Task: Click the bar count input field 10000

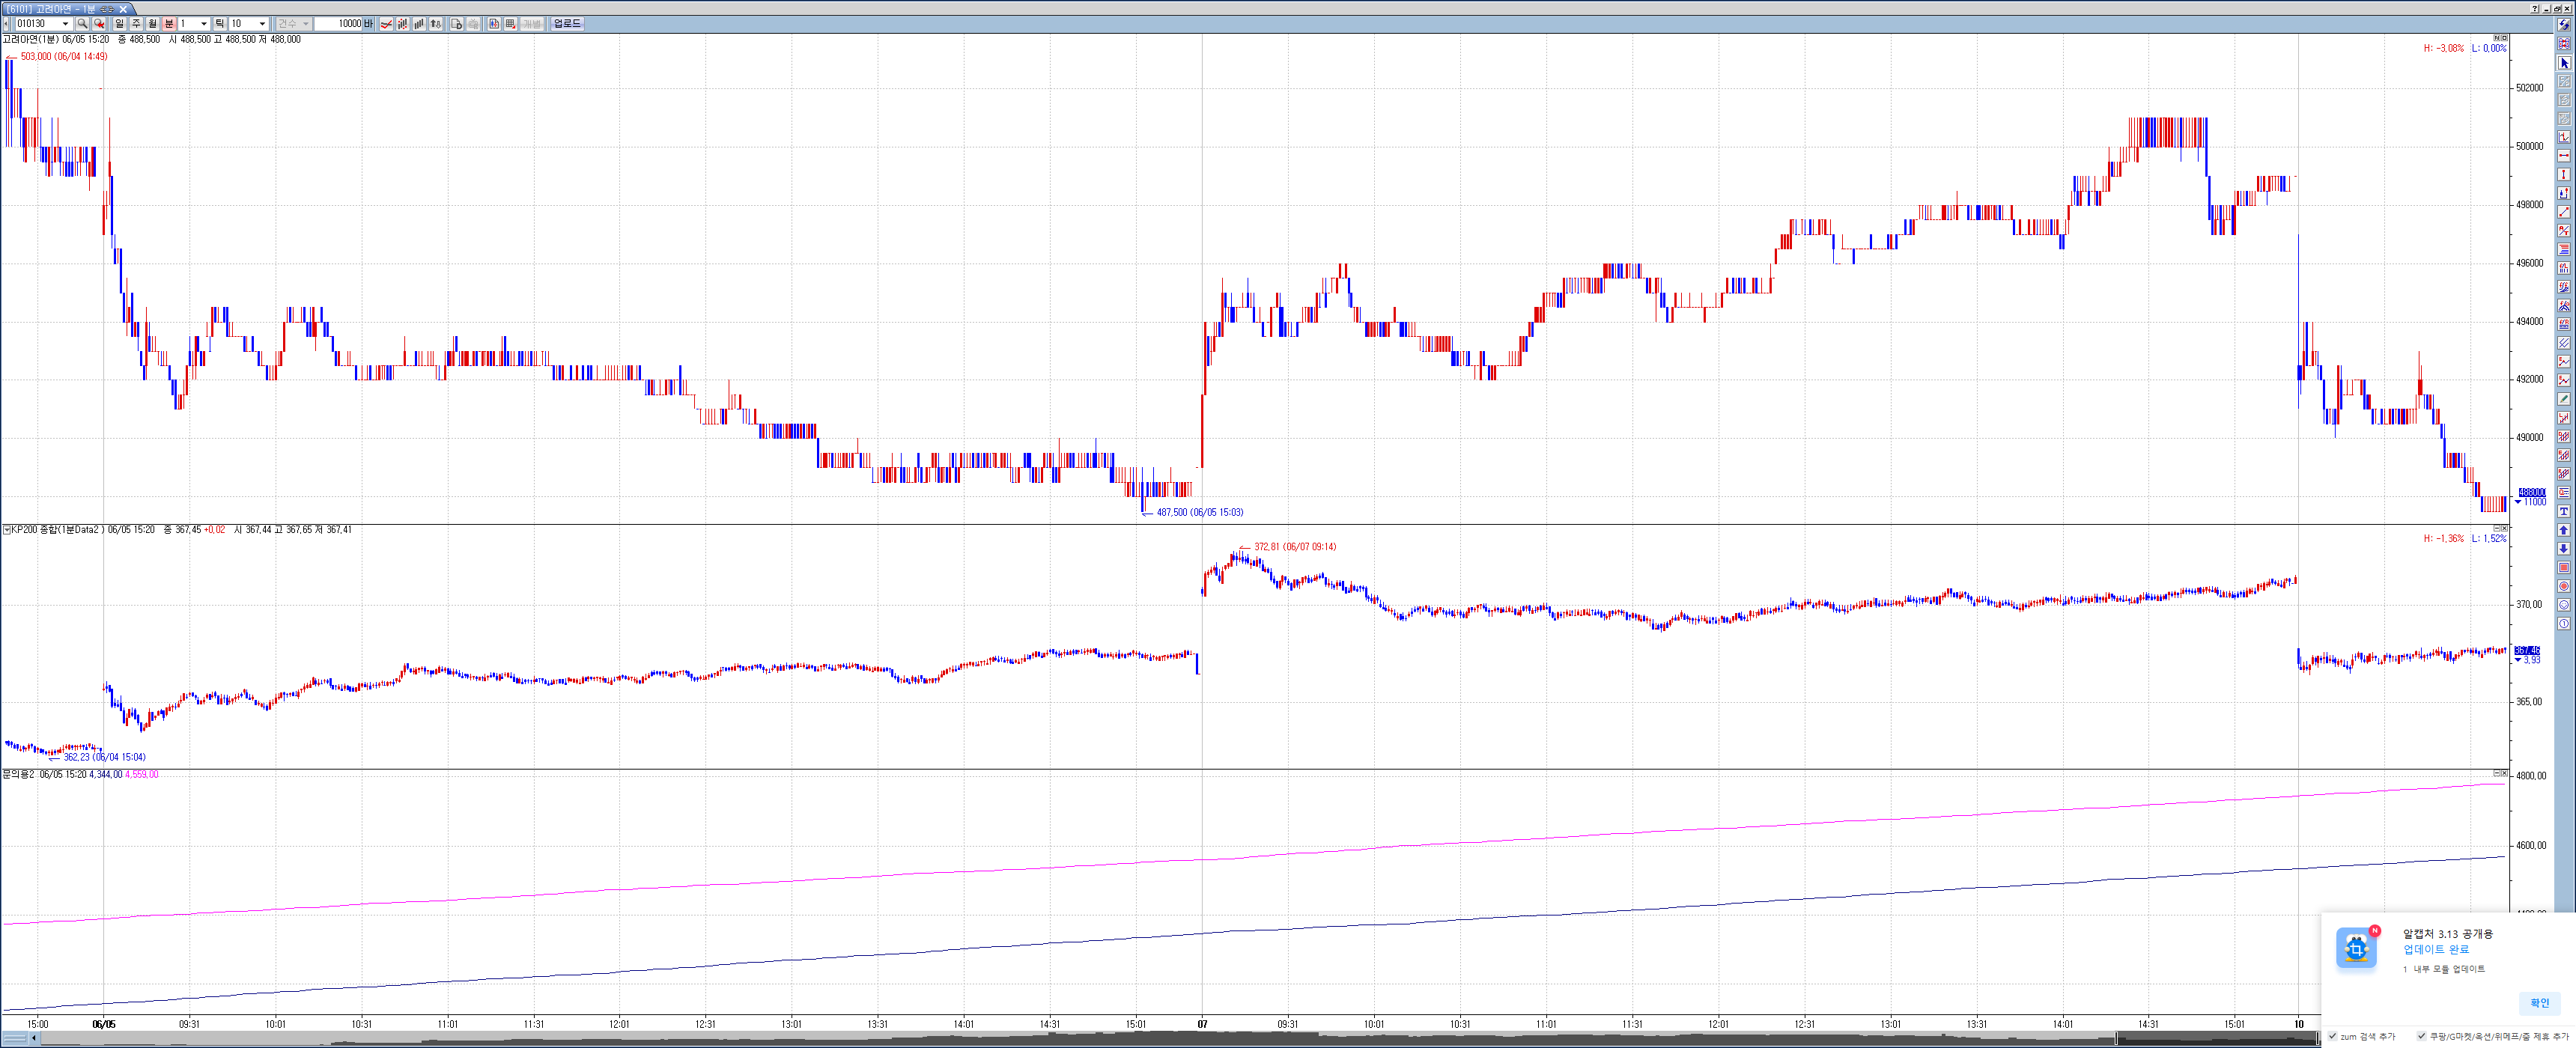Action: 338,24
